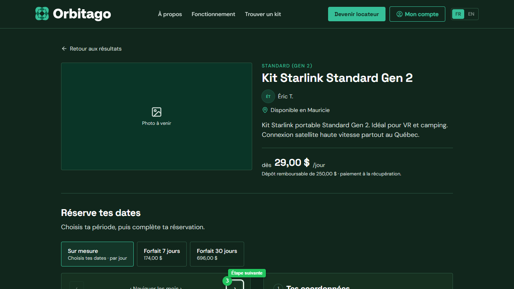Open Mon compte
Viewport: 514px width, 289px height.
pos(417,14)
